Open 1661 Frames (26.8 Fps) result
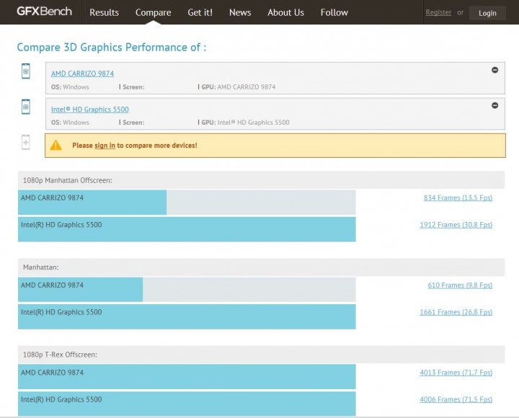The width and height of the screenshot is (519, 418). 456,312
